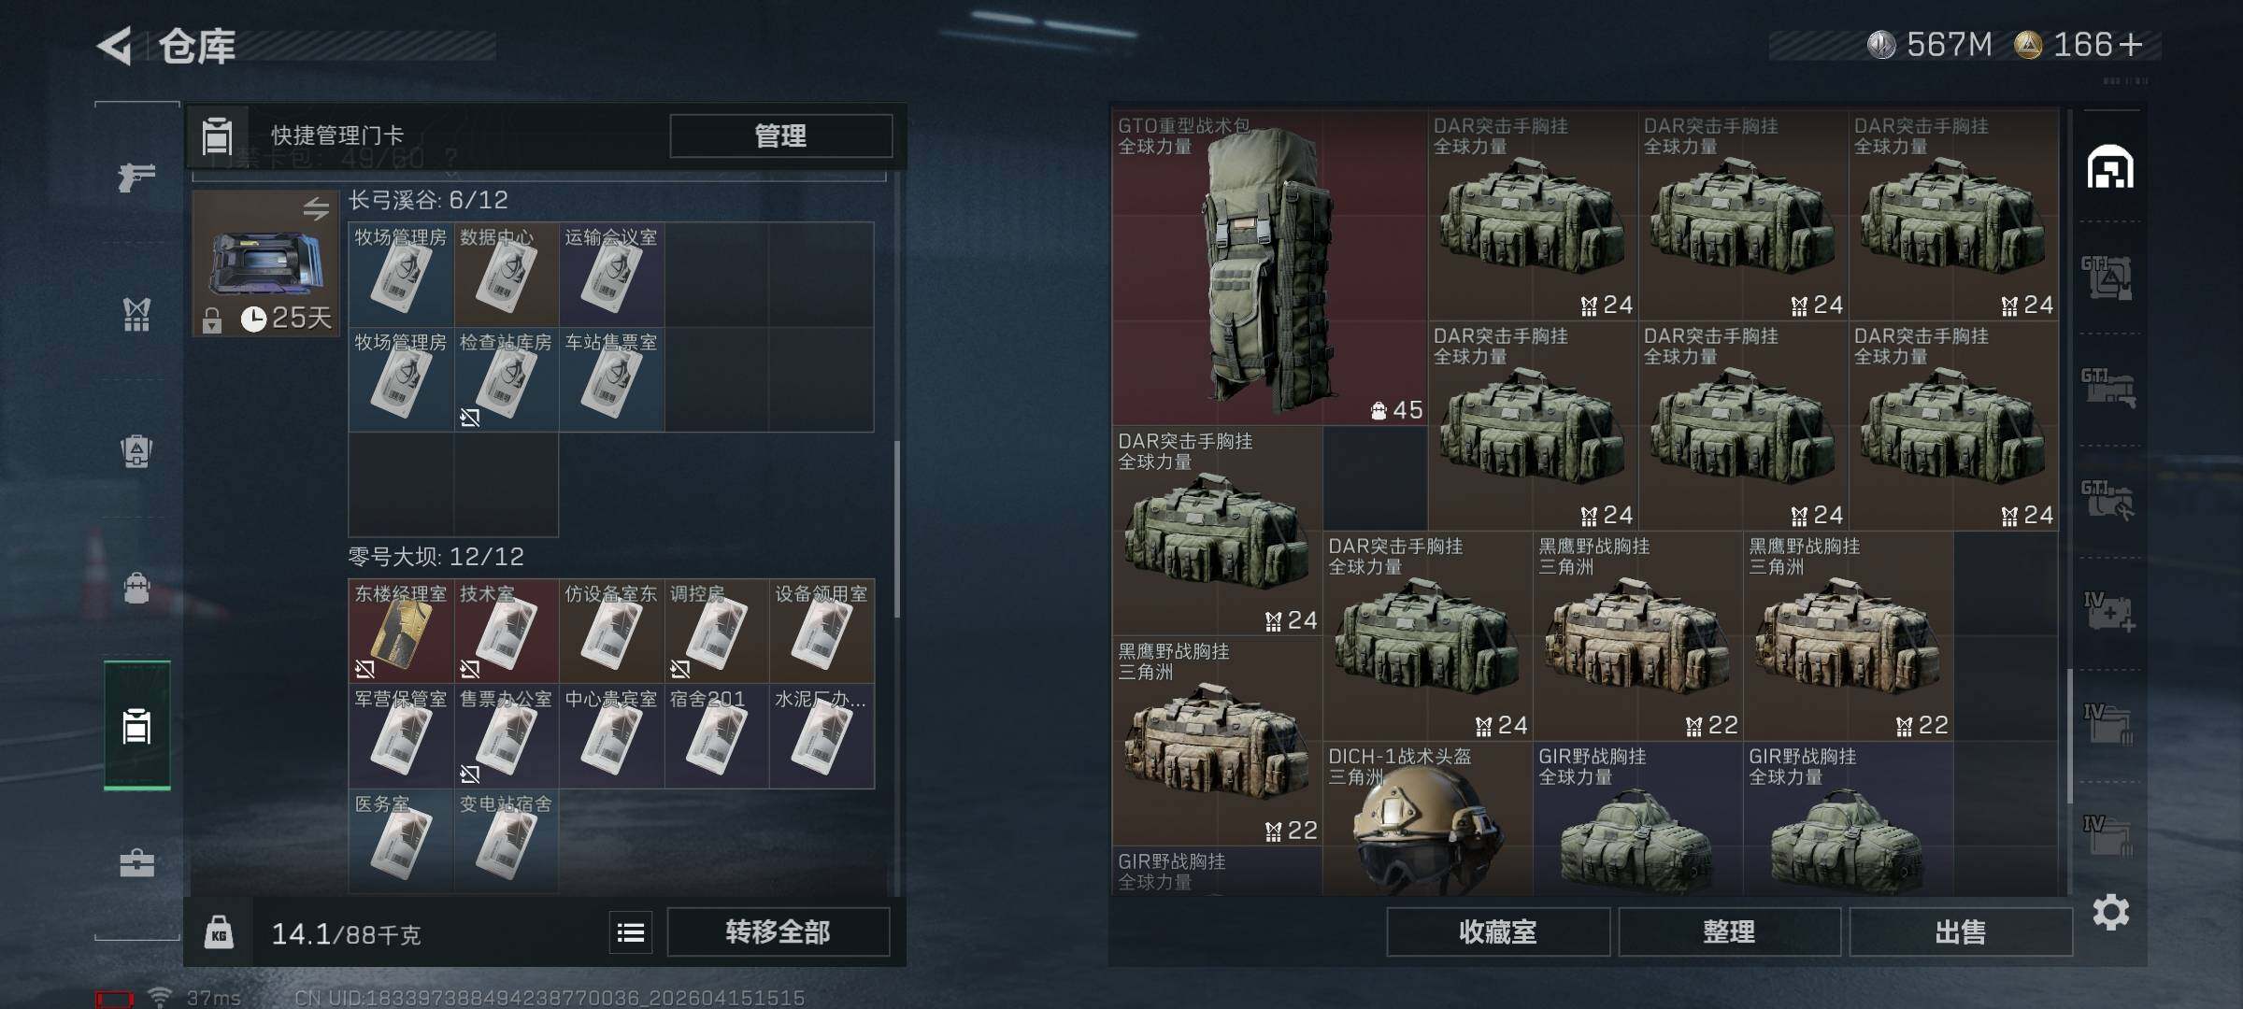The height and width of the screenshot is (1009, 2243).
Task: Go back using the arrow beside 仓库
Action: (115, 46)
